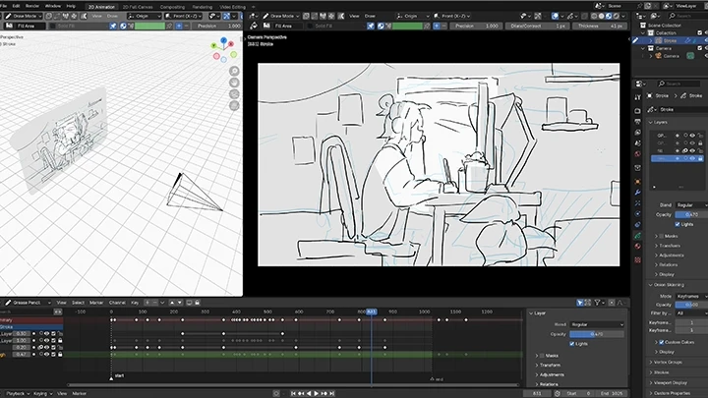
Task: Switch to the Compositing workspace tab
Action: click(171, 5)
